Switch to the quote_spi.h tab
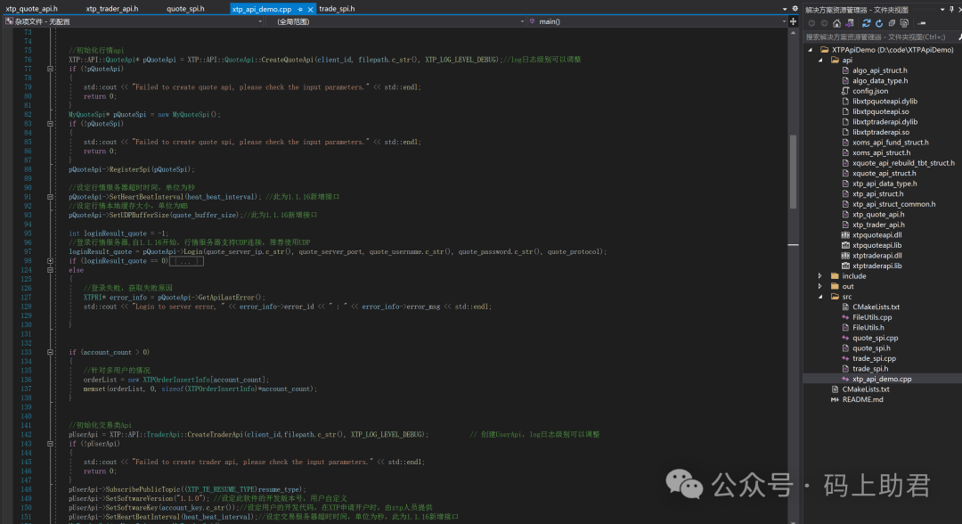This screenshot has width=962, height=524. [185, 9]
